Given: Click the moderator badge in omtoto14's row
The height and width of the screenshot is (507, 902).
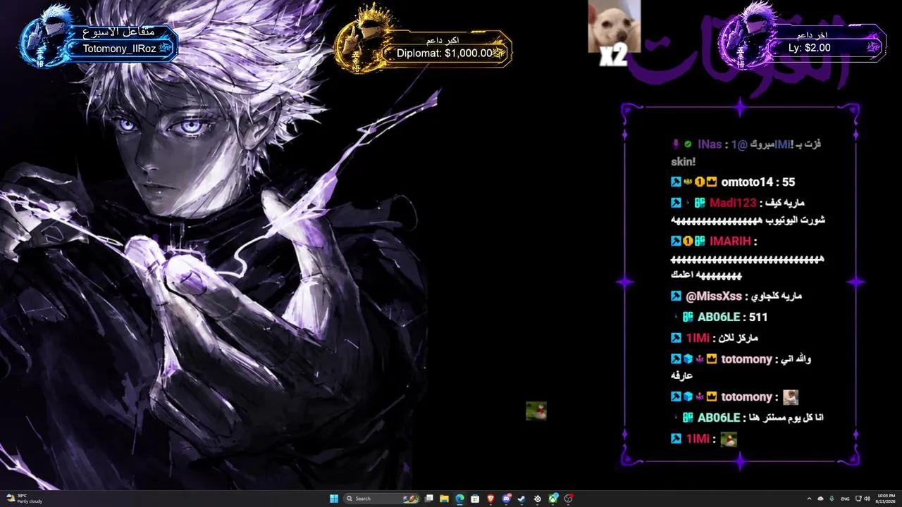Looking at the screenshot, I should pos(676,182).
